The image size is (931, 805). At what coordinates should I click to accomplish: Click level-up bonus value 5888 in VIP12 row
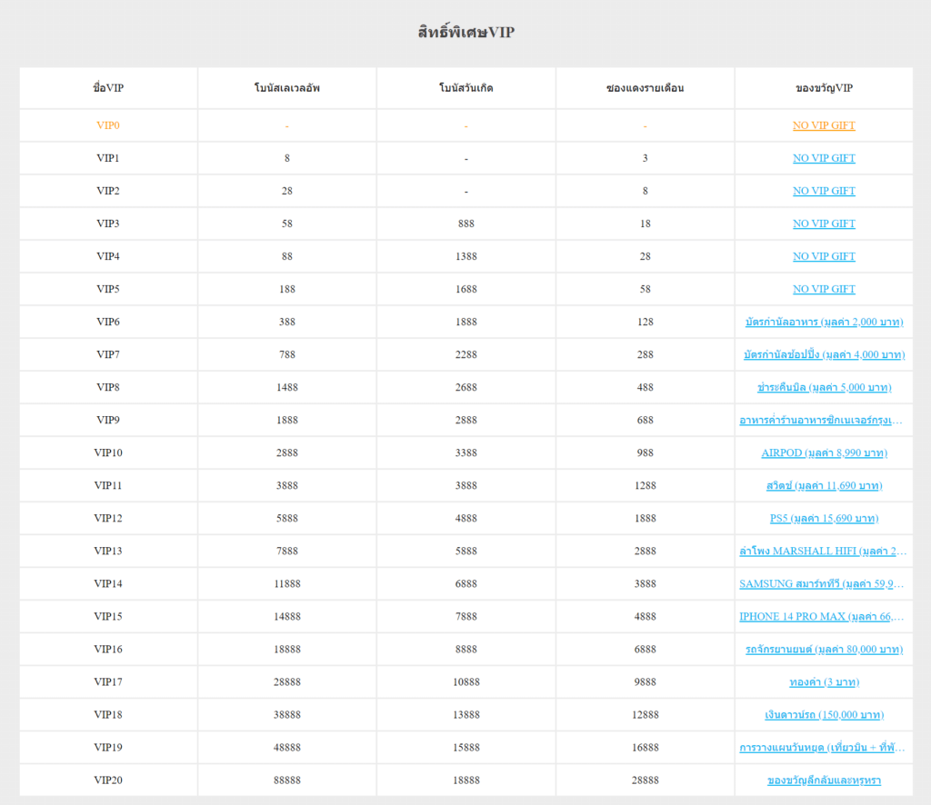(286, 518)
